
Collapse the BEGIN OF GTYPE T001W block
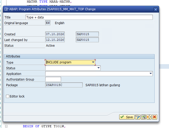tap(6, 126)
